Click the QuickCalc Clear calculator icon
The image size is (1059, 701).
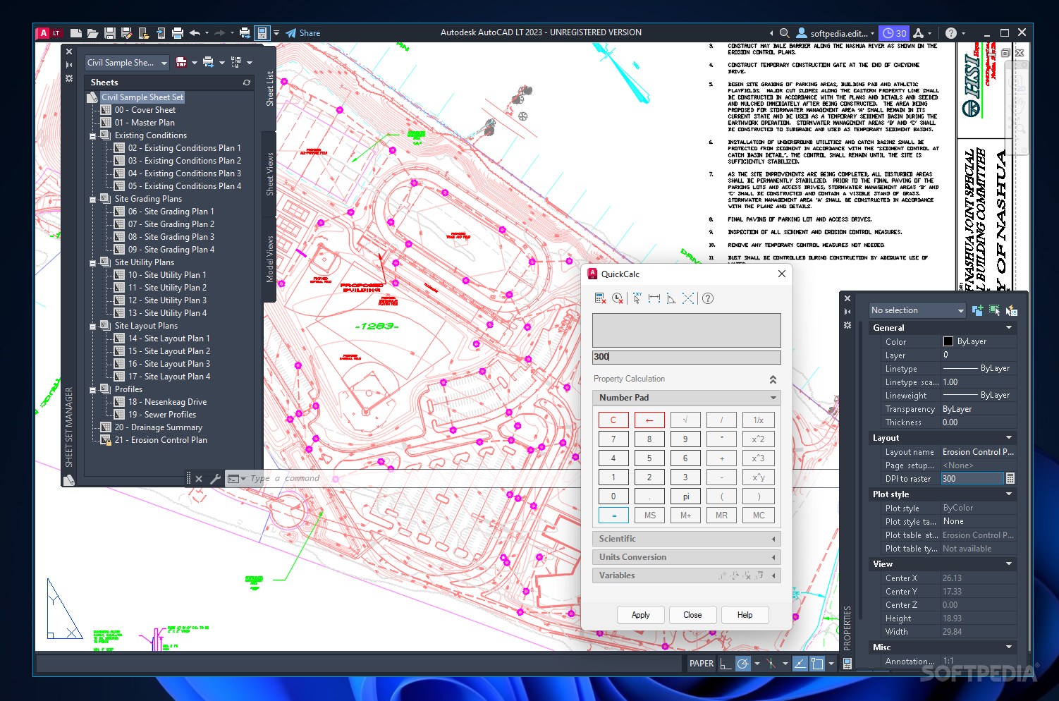[600, 298]
